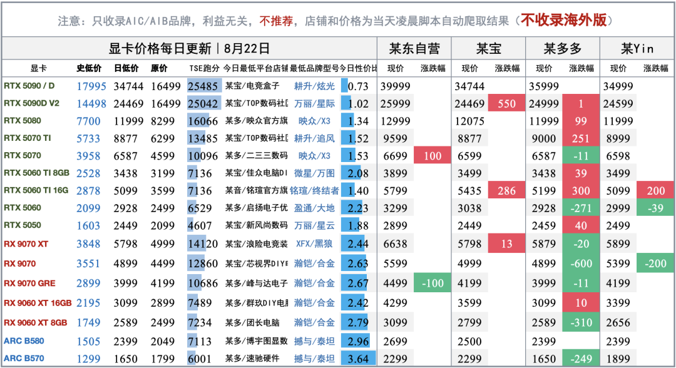Click the 史低价 column header
The width and height of the screenshot is (676, 368).
(89, 68)
